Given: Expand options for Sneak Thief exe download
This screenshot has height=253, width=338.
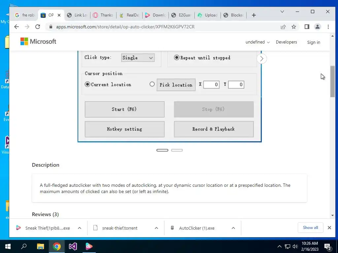Looking at the screenshot, I should coord(80,228).
